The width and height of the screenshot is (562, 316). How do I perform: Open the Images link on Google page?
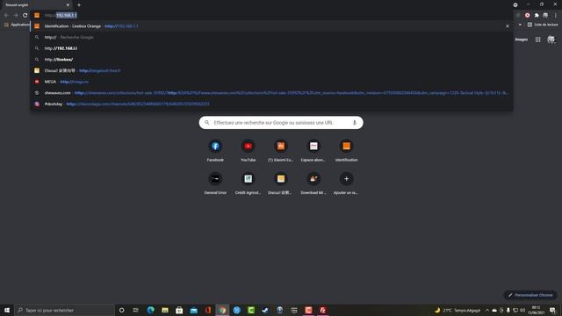[x=522, y=39]
